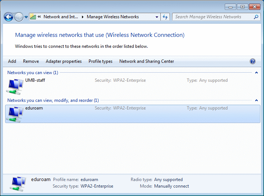The width and height of the screenshot is (264, 196).
Task: Click Network and Int... breadcrumb segment
Action: click(x=61, y=17)
